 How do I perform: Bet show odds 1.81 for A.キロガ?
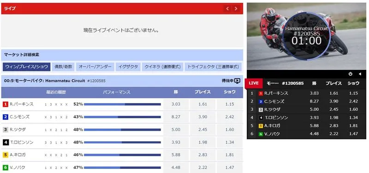tap(229, 155)
